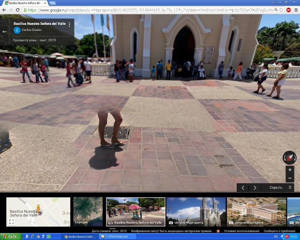Open the Chrome hamburger menu

[296, 10]
